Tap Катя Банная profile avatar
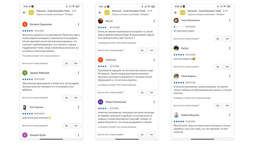This screenshot has height=144, width=254. pyautogui.click(x=25, y=107)
